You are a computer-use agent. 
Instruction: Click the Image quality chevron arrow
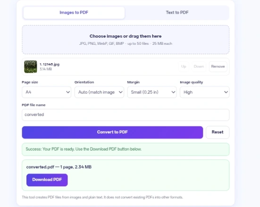(x=226, y=92)
